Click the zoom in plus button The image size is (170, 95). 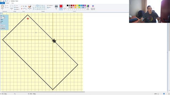[x=169, y=94]
